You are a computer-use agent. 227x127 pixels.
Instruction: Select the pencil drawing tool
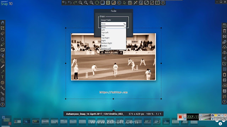(2, 66)
